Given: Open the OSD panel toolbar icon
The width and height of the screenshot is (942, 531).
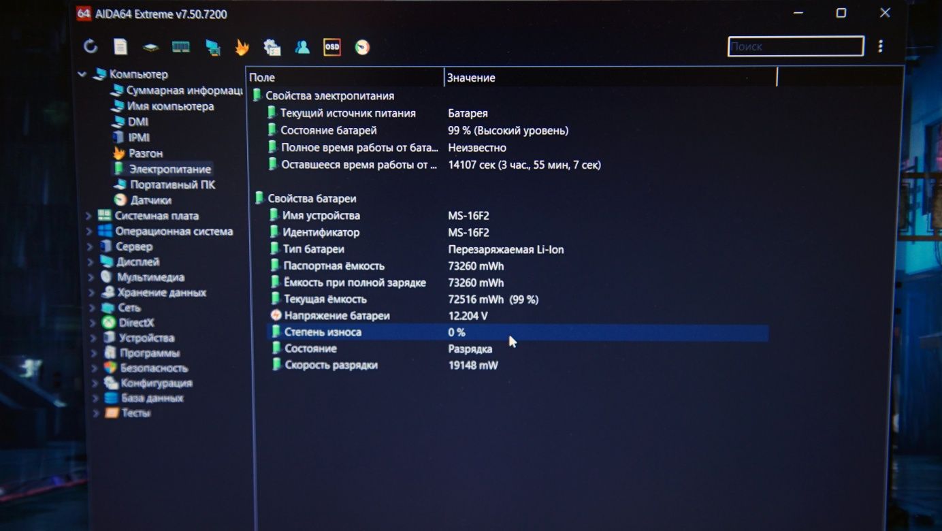Looking at the screenshot, I should 332,47.
